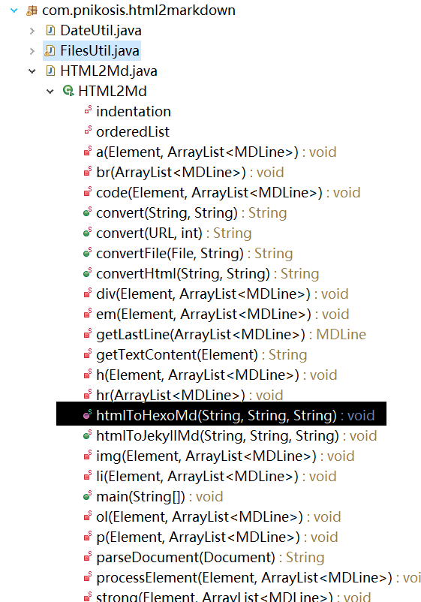The image size is (421, 602).
Task: Select the highlighted htmlToHexoMd method
Action: (221, 414)
